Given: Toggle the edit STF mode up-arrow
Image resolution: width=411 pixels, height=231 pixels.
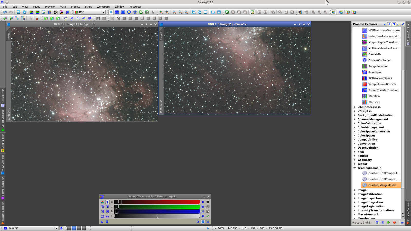Looking at the screenshot, I should coord(107,202).
